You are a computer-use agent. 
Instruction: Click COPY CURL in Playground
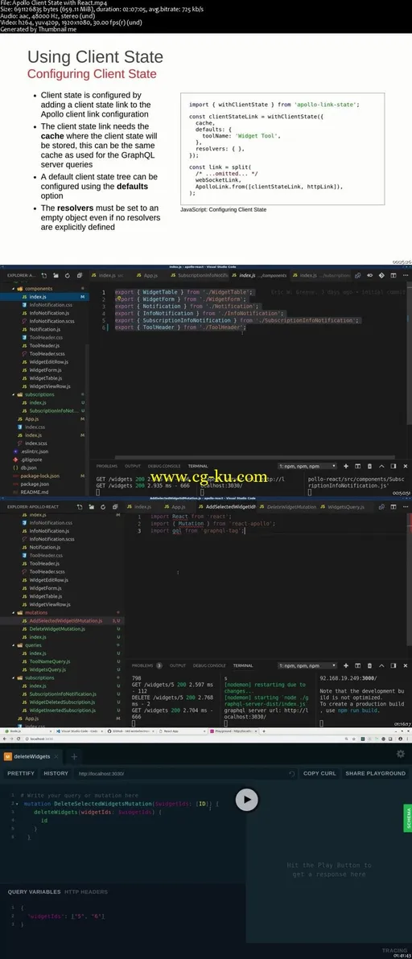coord(319,773)
